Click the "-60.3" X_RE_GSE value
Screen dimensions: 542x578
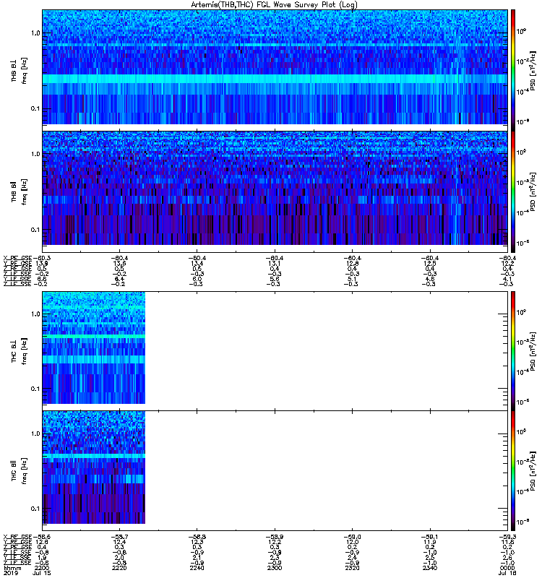(x=42, y=258)
